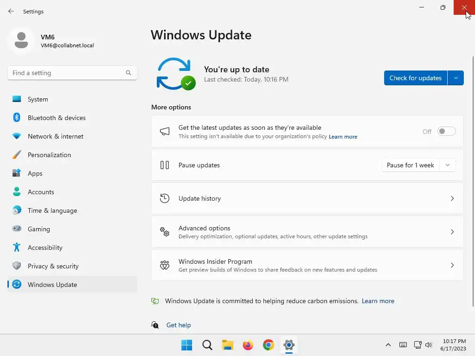
Task: Open Apps settings category label
Action: click(x=35, y=173)
